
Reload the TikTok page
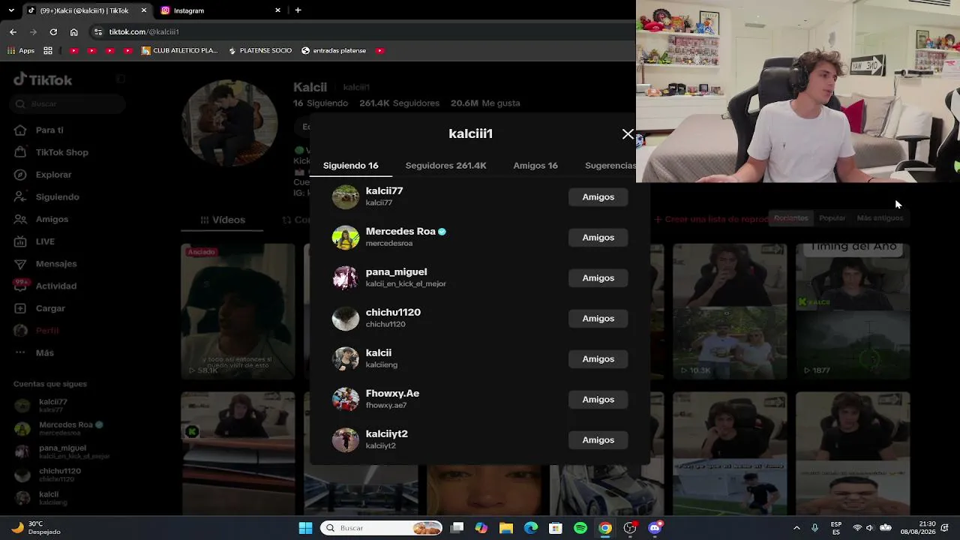coord(53,32)
